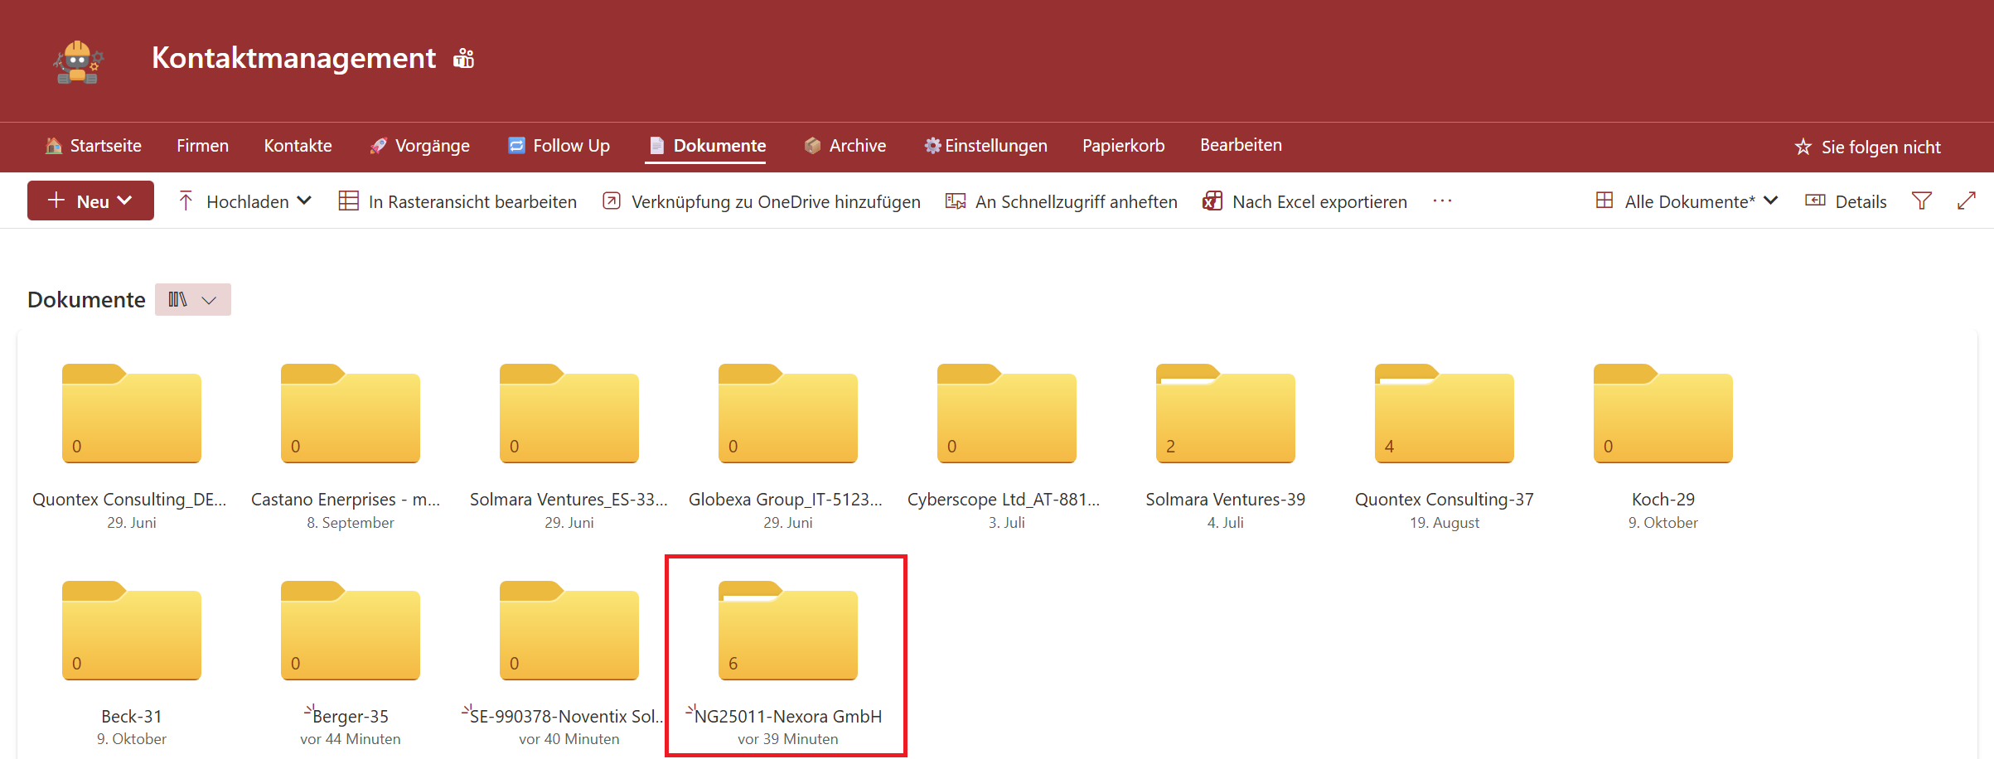
Task: Click Nach Excel exportieren
Action: coord(1304,201)
